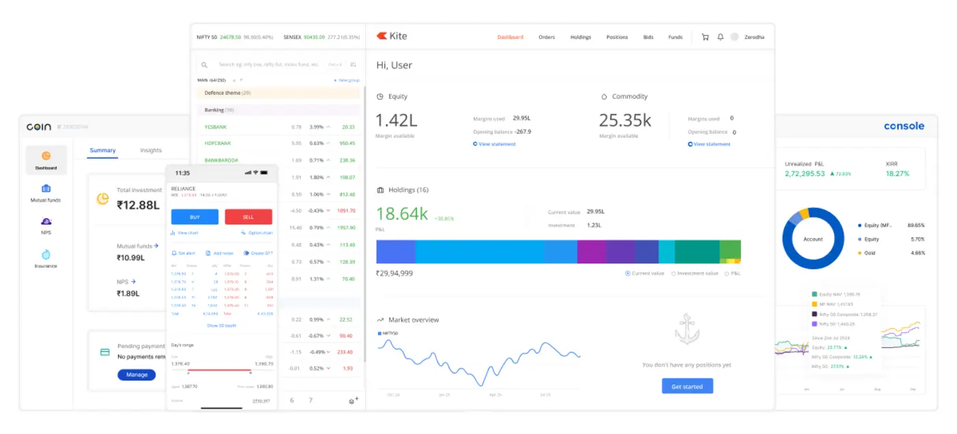Open Insurance in Coin sidebar

coord(46,259)
